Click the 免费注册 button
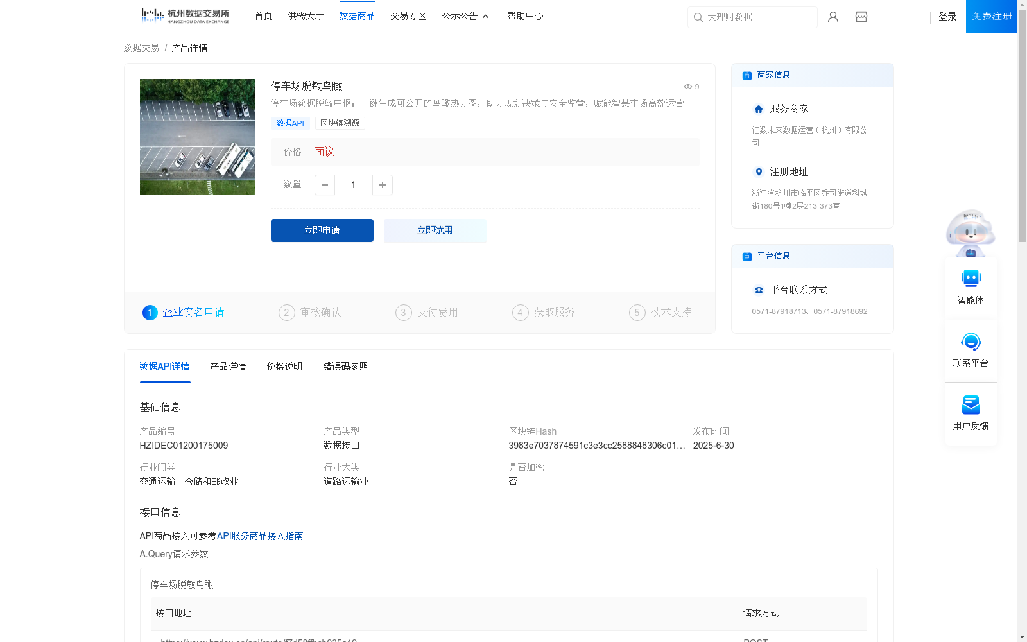The width and height of the screenshot is (1027, 642). 992,17
